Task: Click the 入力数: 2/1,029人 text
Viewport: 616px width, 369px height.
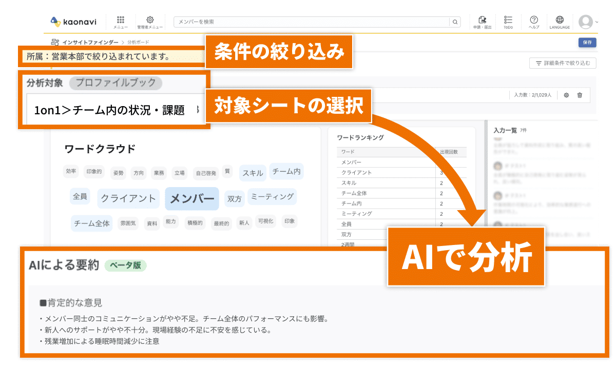Action: click(532, 95)
